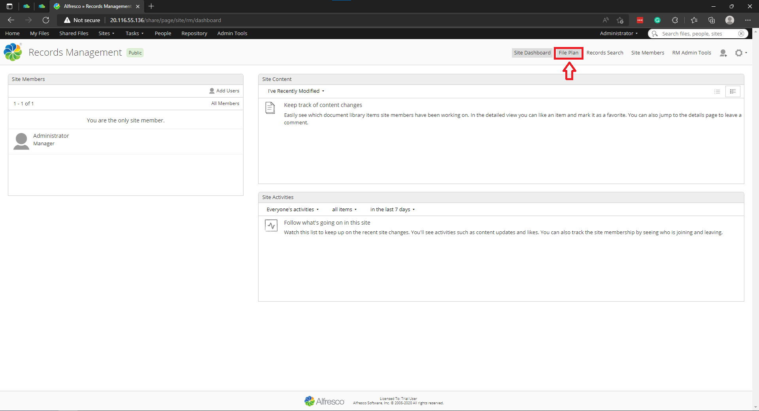Open the red extension icon in toolbar

pos(640,20)
